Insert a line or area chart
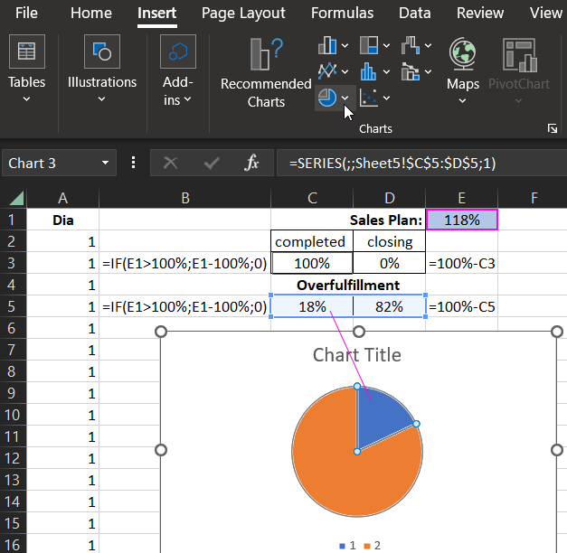This screenshot has width=567, height=553. point(327,70)
